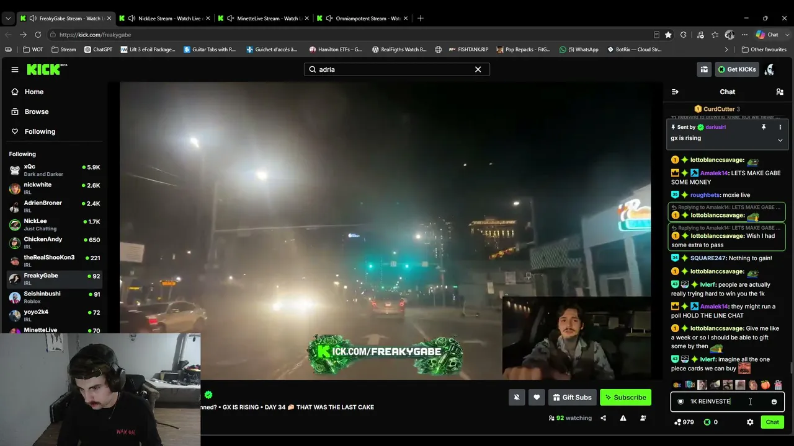This screenshot has height=446, width=794.
Task: Click the Get KICKs button
Action: 737,69
